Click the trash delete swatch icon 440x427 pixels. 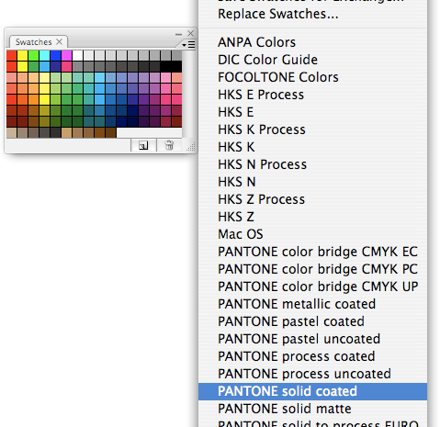pos(169,145)
